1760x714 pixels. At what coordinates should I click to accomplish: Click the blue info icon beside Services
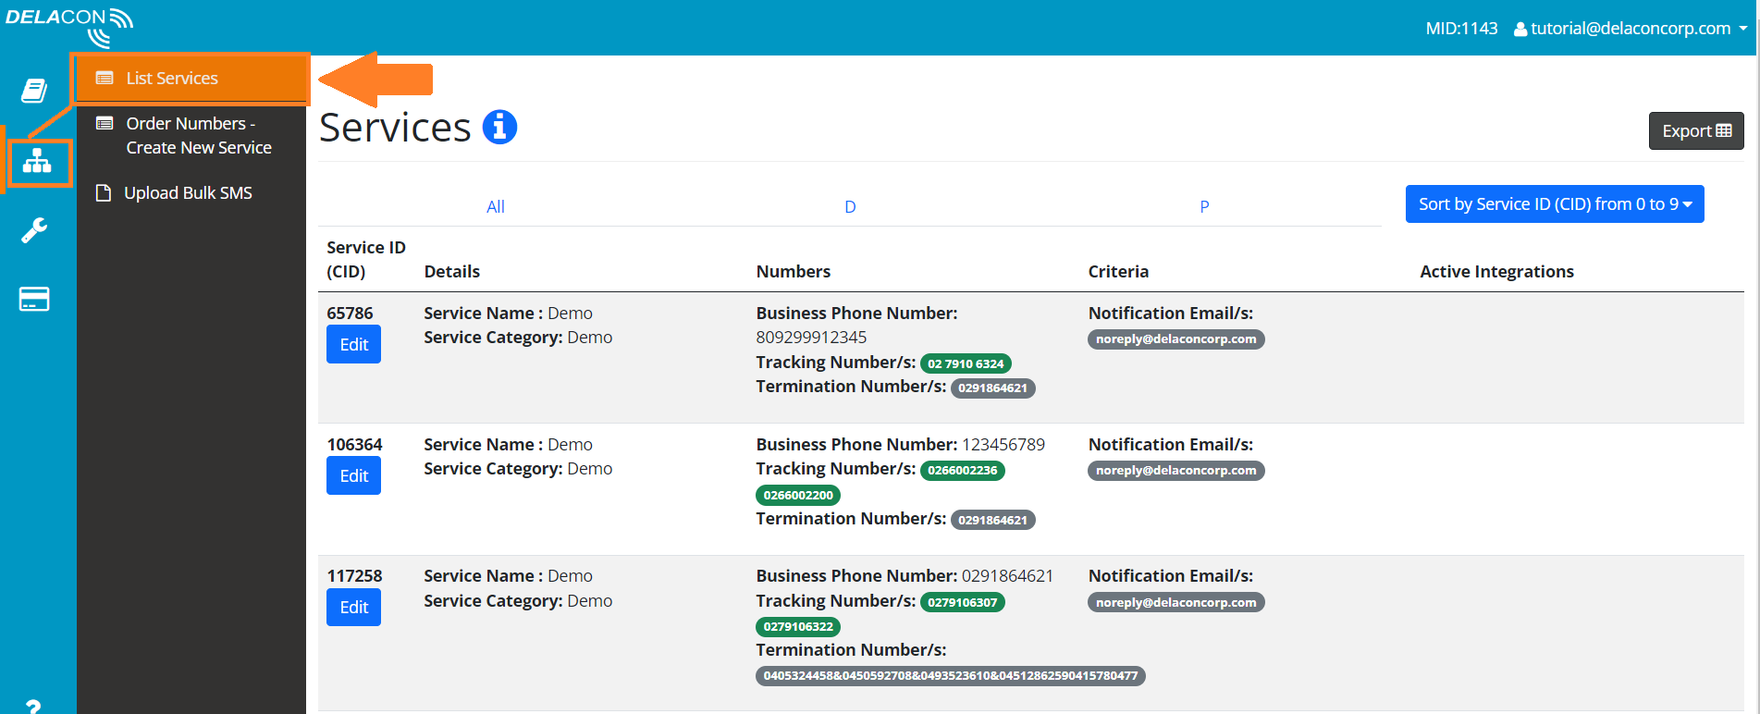tap(499, 127)
